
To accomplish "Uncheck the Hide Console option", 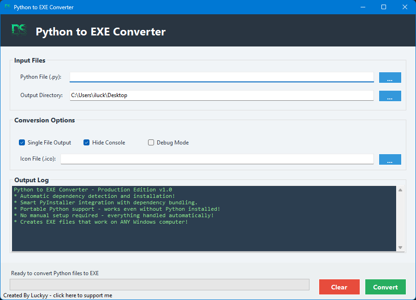I will [x=86, y=143].
